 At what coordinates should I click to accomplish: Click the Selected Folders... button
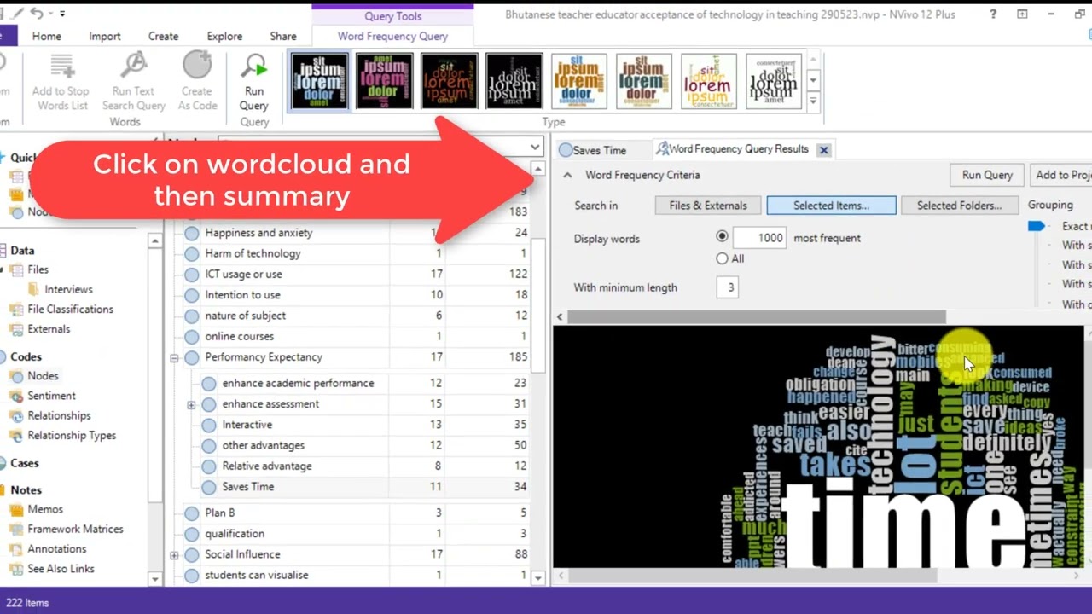[x=959, y=206]
